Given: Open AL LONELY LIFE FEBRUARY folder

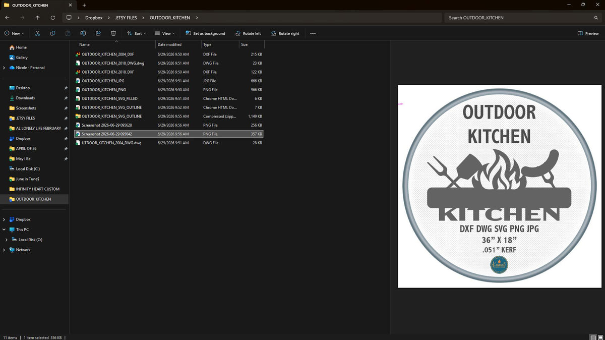Looking at the screenshot, I should pos(38,128).
